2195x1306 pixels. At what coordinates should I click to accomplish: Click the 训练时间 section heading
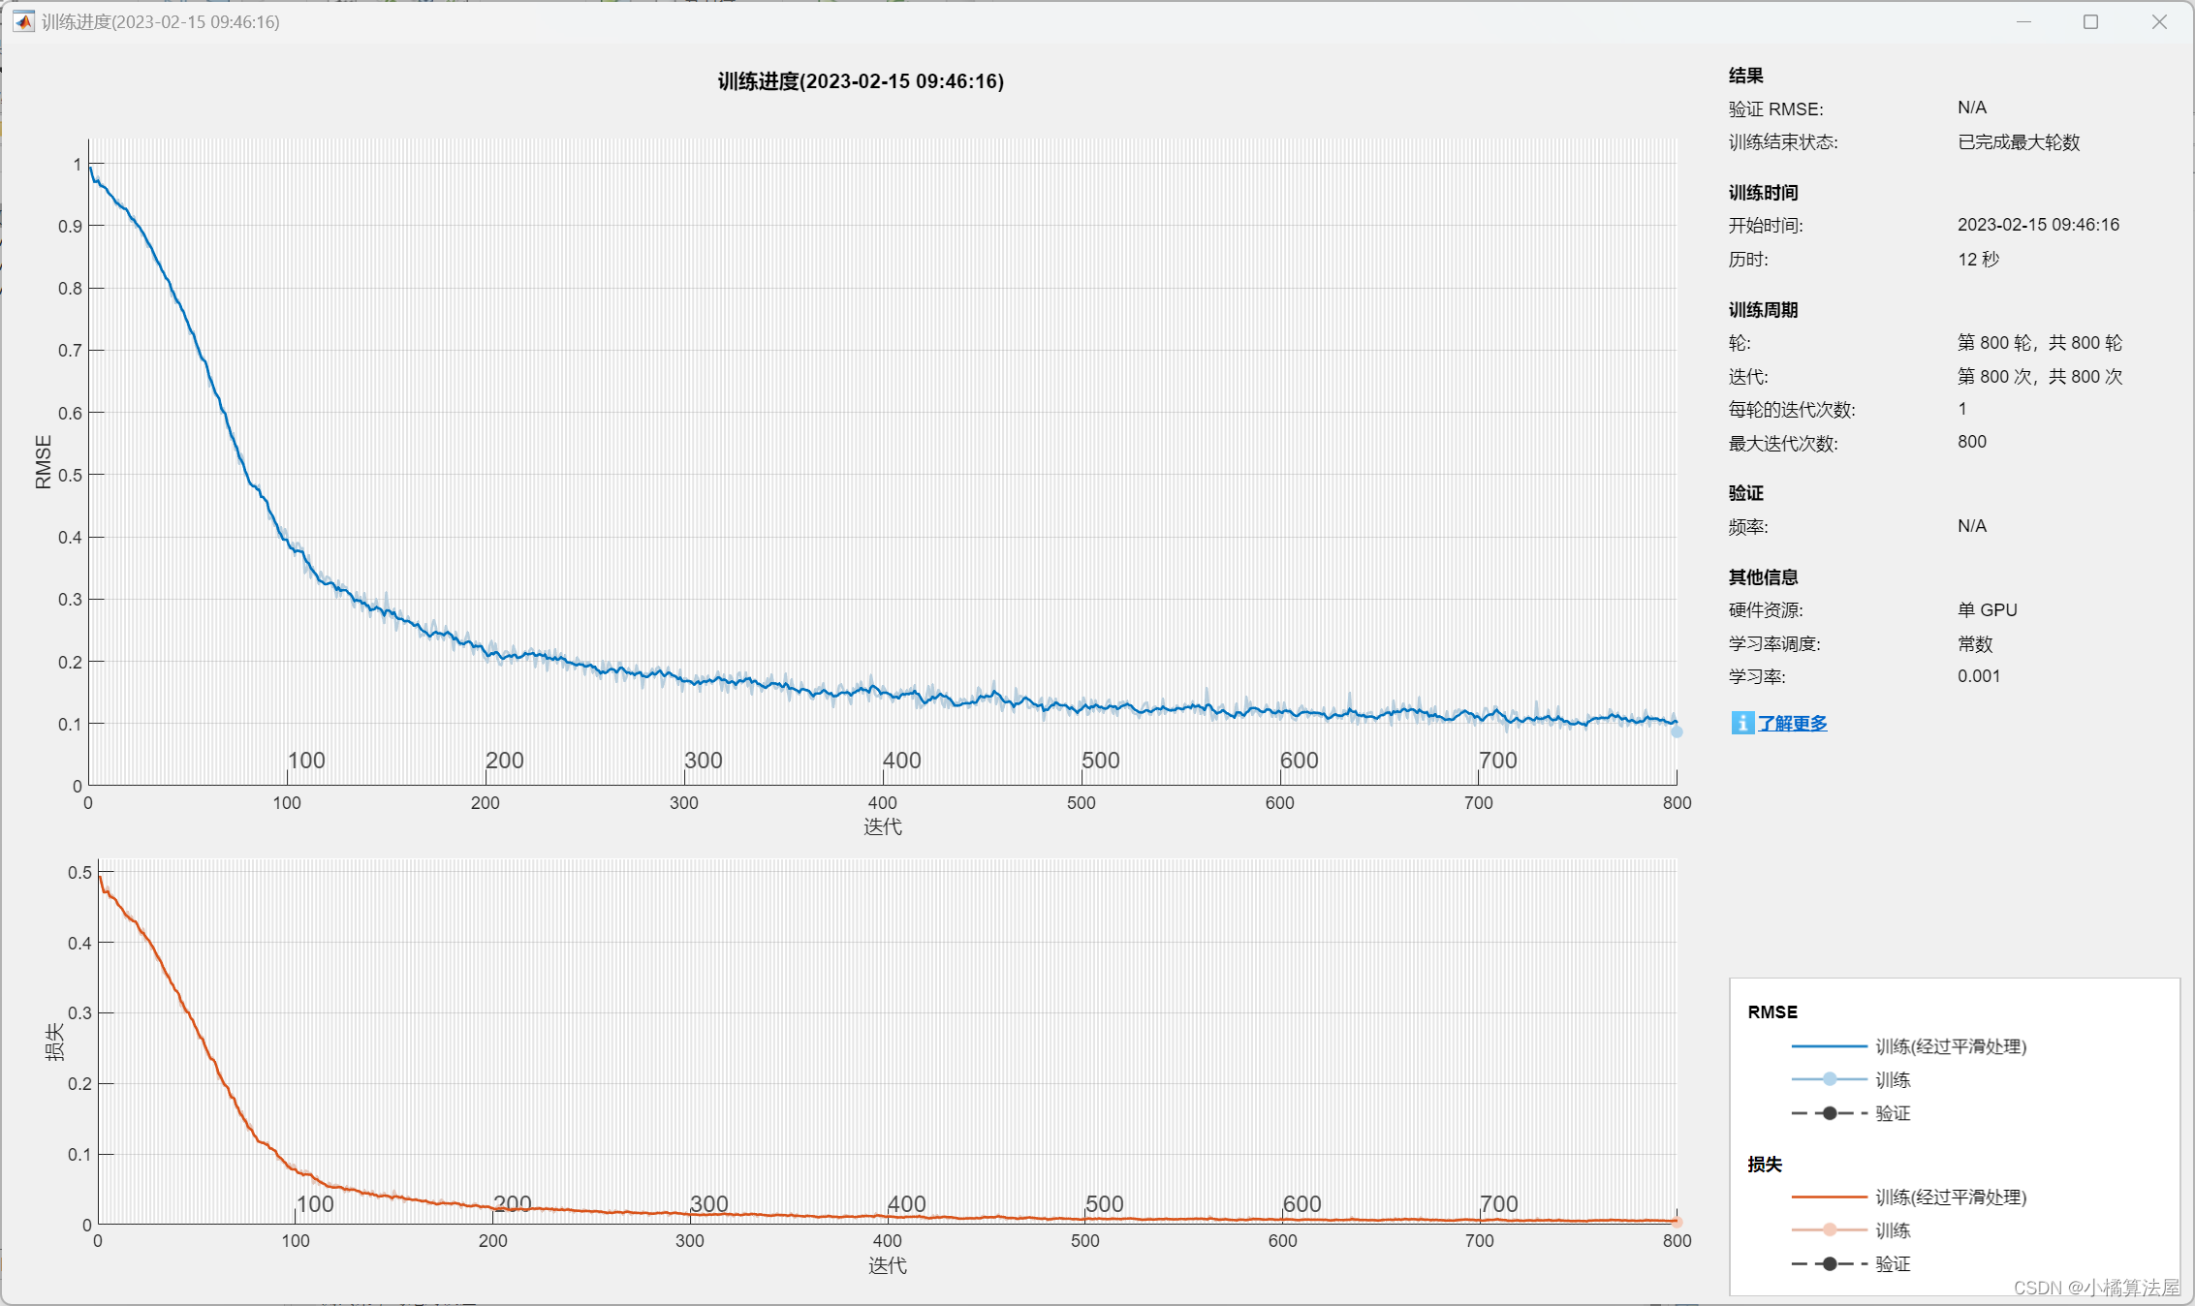[x=1764, y=193]
